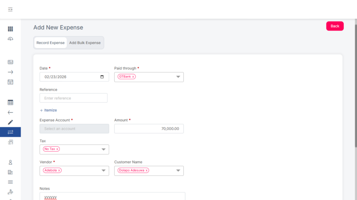Click the sidebar collapse menu icon

pyautogui.click(x=10, y=9)
